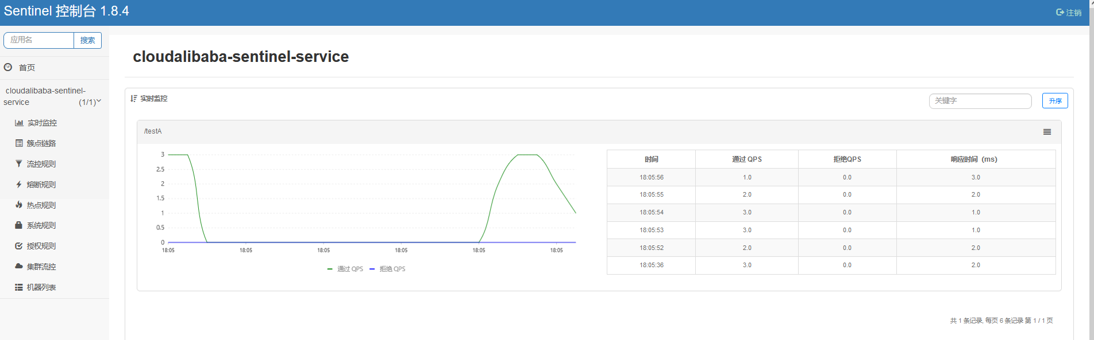Click the list icon beside 簇点链路
Viewport: 1094px width, 340px height.
pyautogui.click(x=19, y=143)
